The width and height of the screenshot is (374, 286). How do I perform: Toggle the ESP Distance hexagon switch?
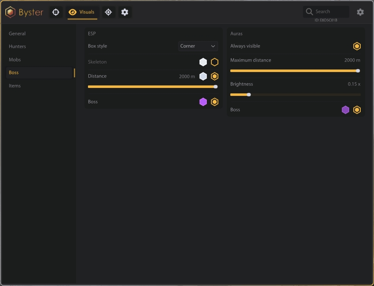click(x=215, y=76)
